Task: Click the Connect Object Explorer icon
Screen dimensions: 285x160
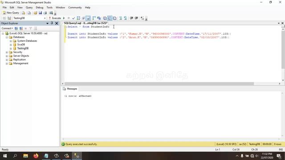Action: 16,28
